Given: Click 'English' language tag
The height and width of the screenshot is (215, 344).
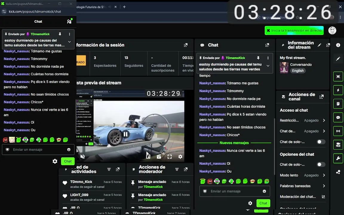Looking at the screenshot, I should tap(298, 71).
